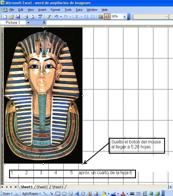The height and width of the screenshot is (196, 173).
Task: Save the workbook with the floppy icon
Action: 18,17
